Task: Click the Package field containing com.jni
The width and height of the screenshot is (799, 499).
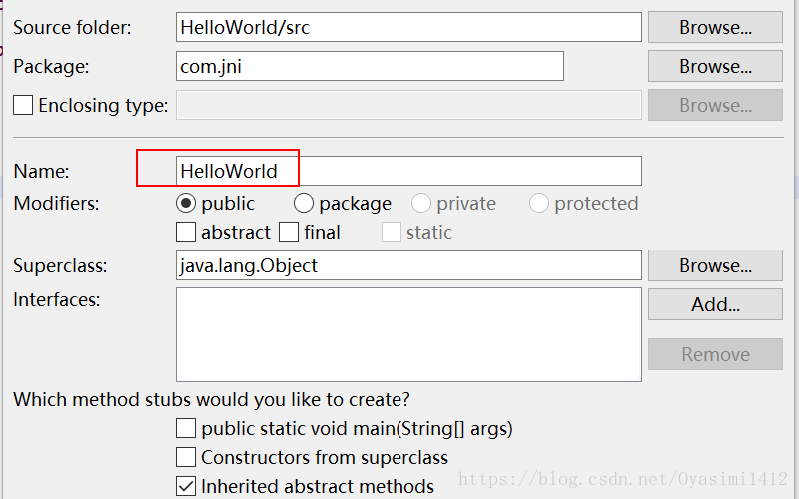Action: pyautogui.click(x=370, y=66)
